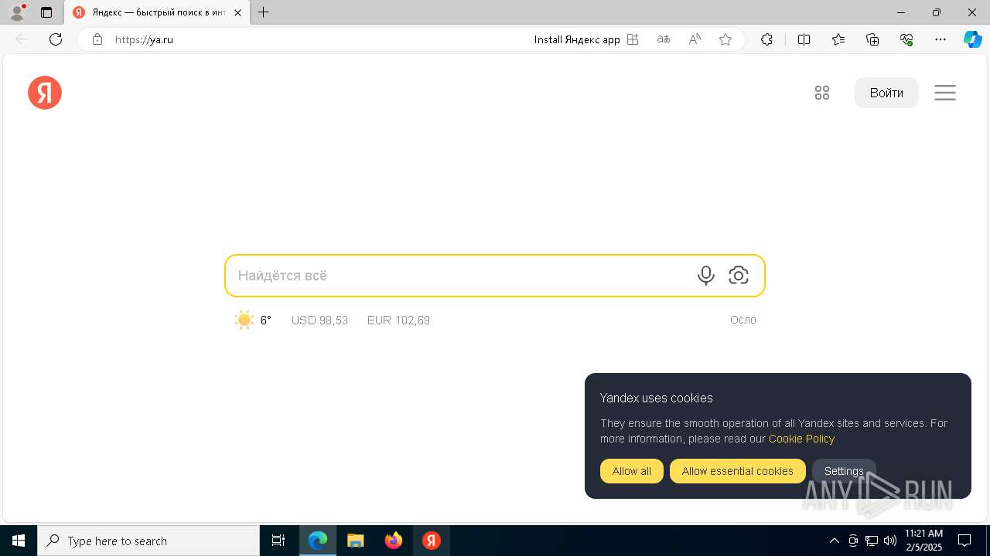Select the Яндекс tab

point(157,12)
